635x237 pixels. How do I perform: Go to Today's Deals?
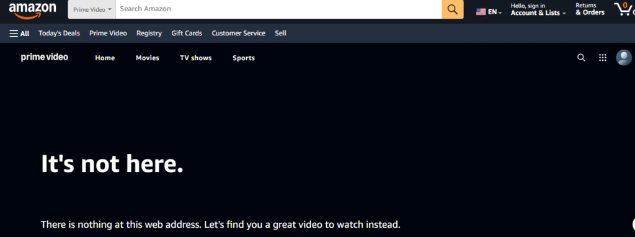(59, 34)
